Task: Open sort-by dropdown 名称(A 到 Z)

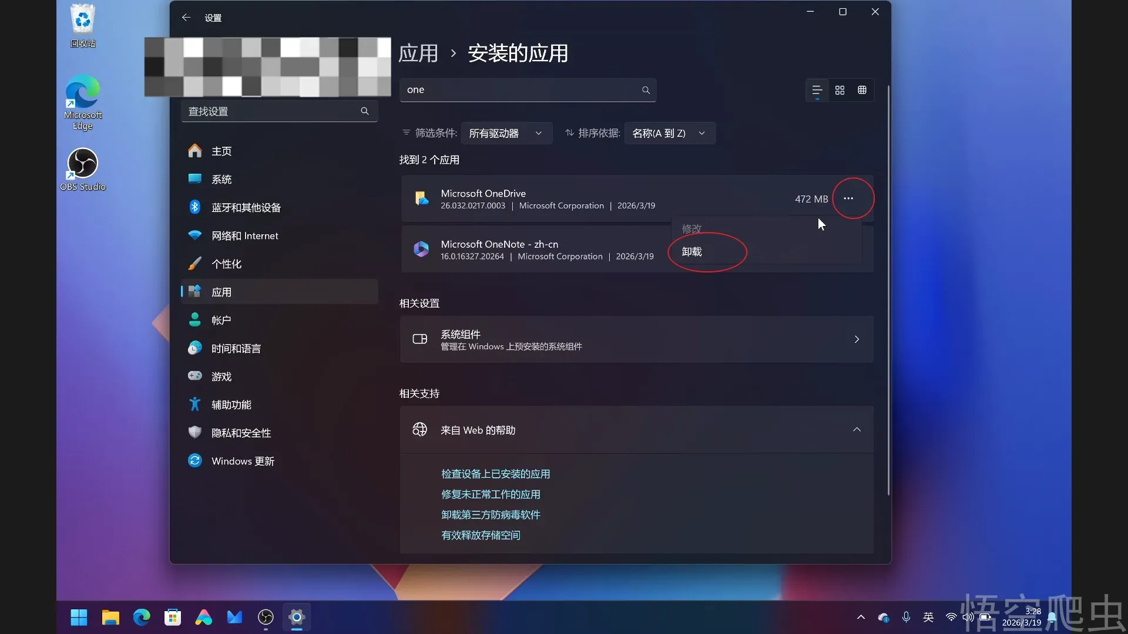Action: pos(669,133)
